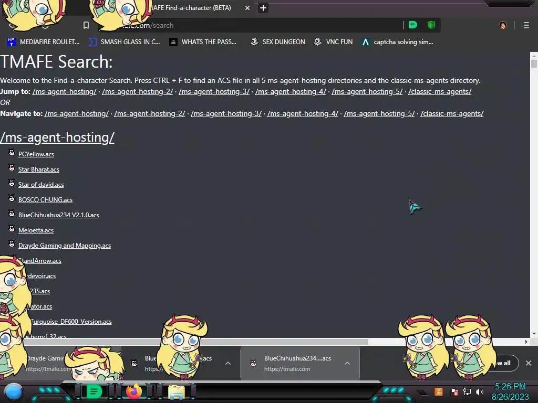The image size is (538, 403).
Task: Click agent icon beside Star of david.acs
Action: pyautogui.click(x=12, y=183)
